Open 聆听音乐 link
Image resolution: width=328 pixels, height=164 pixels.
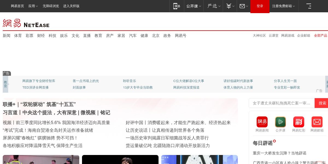(x=130, y=81)
